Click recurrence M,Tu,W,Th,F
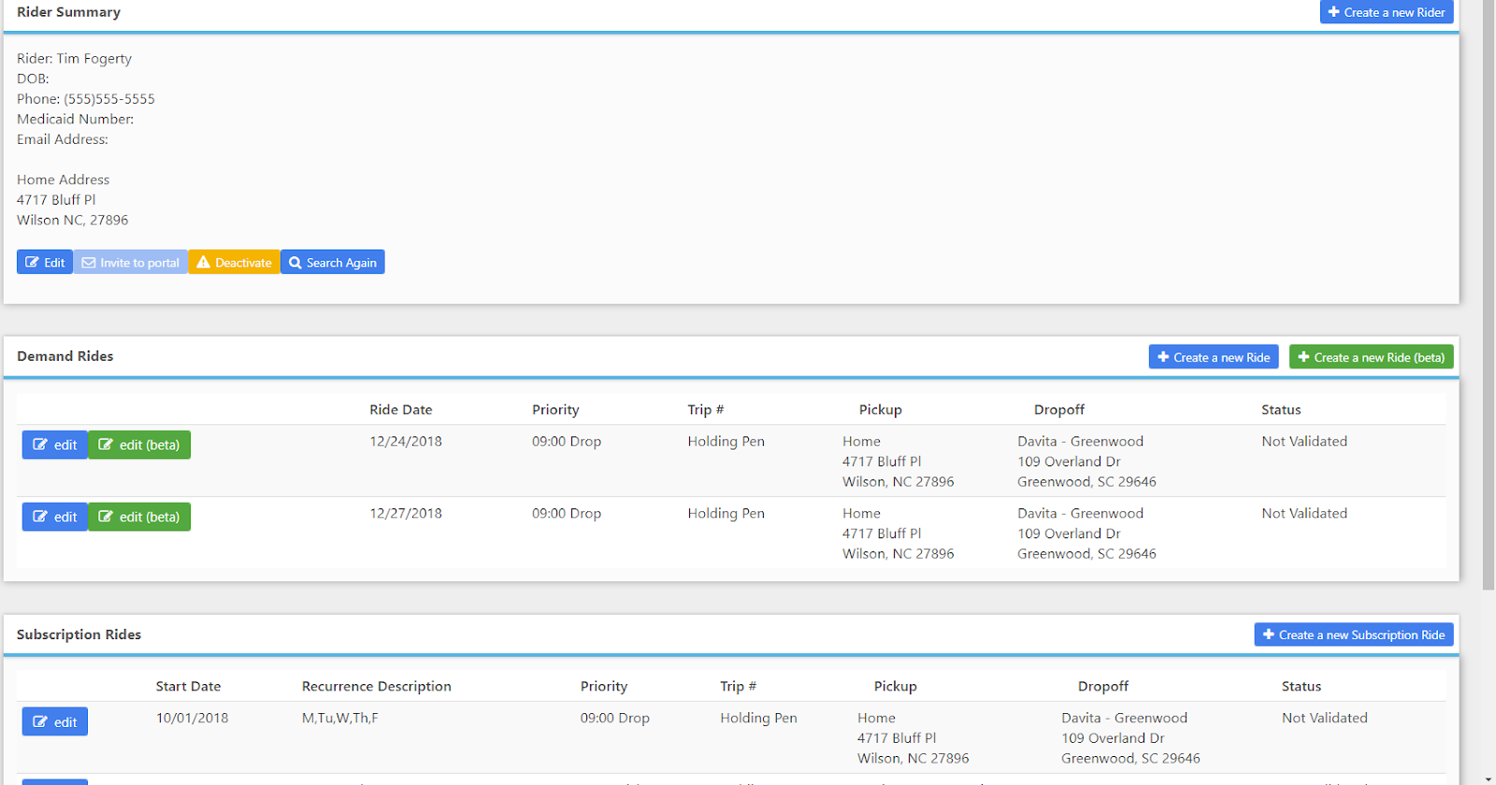Viewport: 1496px width, 785px height. (x=340, y=718)
